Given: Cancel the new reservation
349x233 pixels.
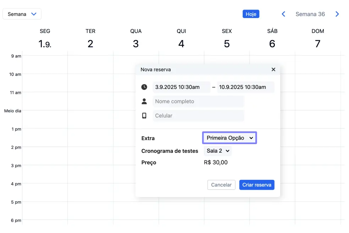Looking at the screenshot, I should (x=221, y=185).
